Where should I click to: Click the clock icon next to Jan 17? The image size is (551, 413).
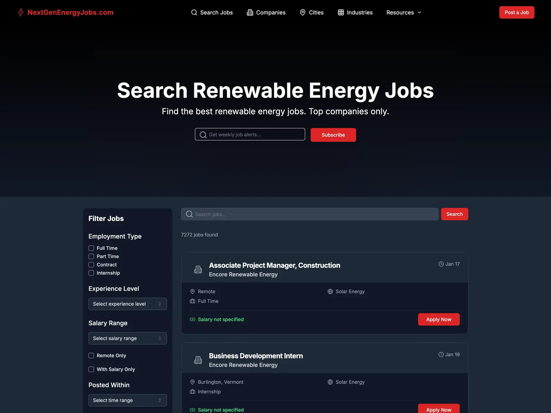441,264
